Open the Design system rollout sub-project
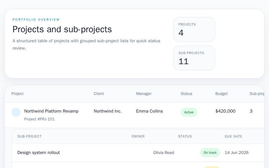The height and width of the screenshot is (168, 269). 39,153
